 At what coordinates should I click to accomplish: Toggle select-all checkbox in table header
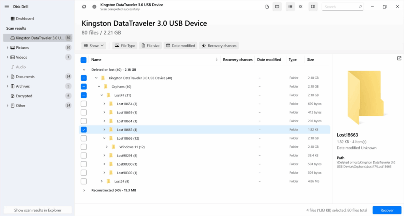pos(84,60)
